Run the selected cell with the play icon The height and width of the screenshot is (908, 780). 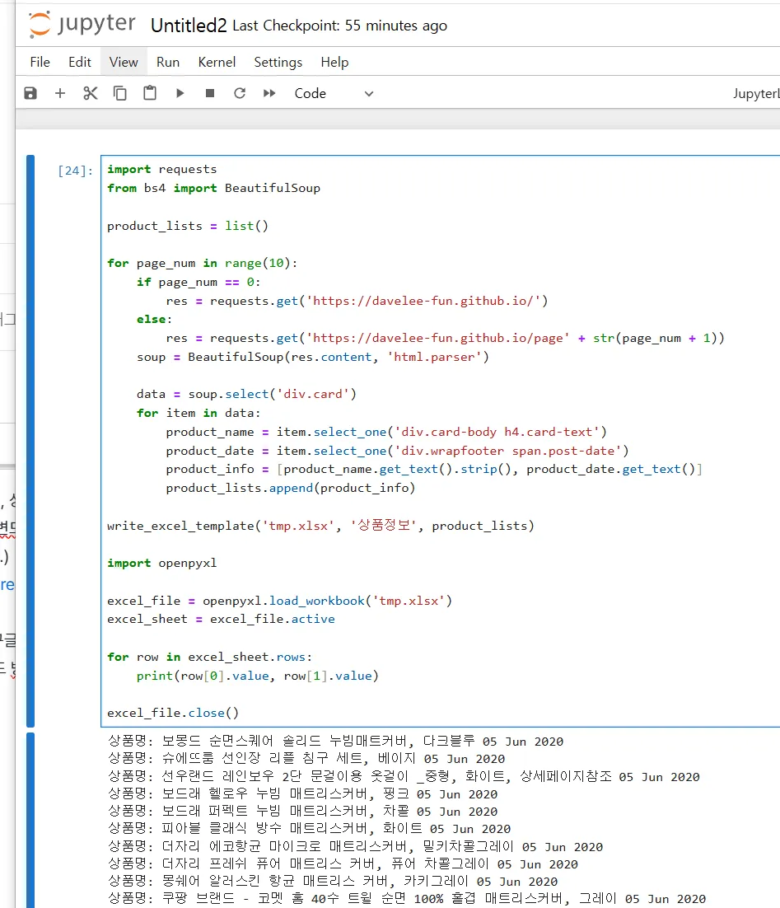[x=180, y=93]
